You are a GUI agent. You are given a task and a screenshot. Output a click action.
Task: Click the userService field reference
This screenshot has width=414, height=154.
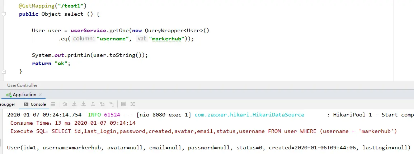tap(89, 30)
